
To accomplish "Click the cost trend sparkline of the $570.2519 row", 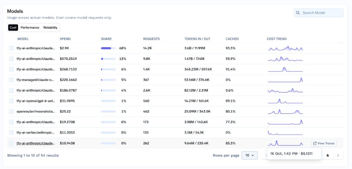I will pyautogui.click(x=285, y=59).
